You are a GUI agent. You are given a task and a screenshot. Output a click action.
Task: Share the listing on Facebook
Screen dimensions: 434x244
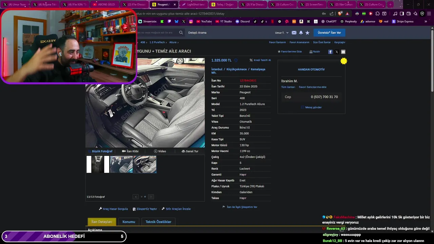[330, 52]
